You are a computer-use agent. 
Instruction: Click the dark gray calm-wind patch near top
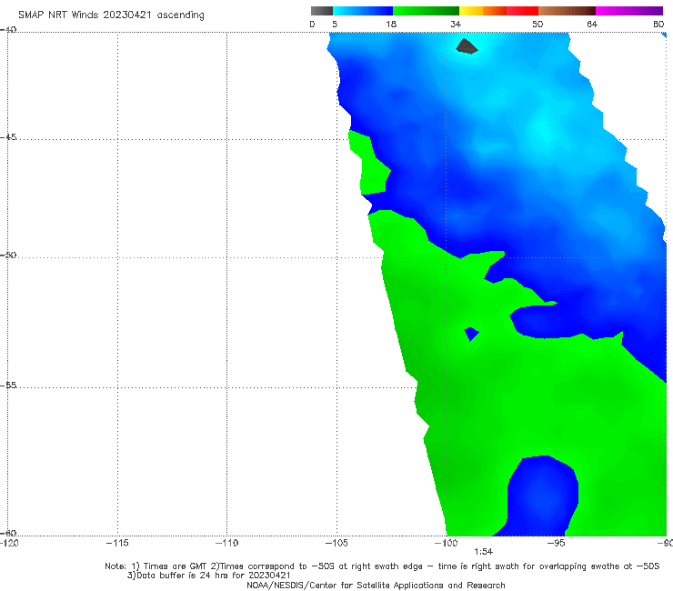[x=467, y=46]
